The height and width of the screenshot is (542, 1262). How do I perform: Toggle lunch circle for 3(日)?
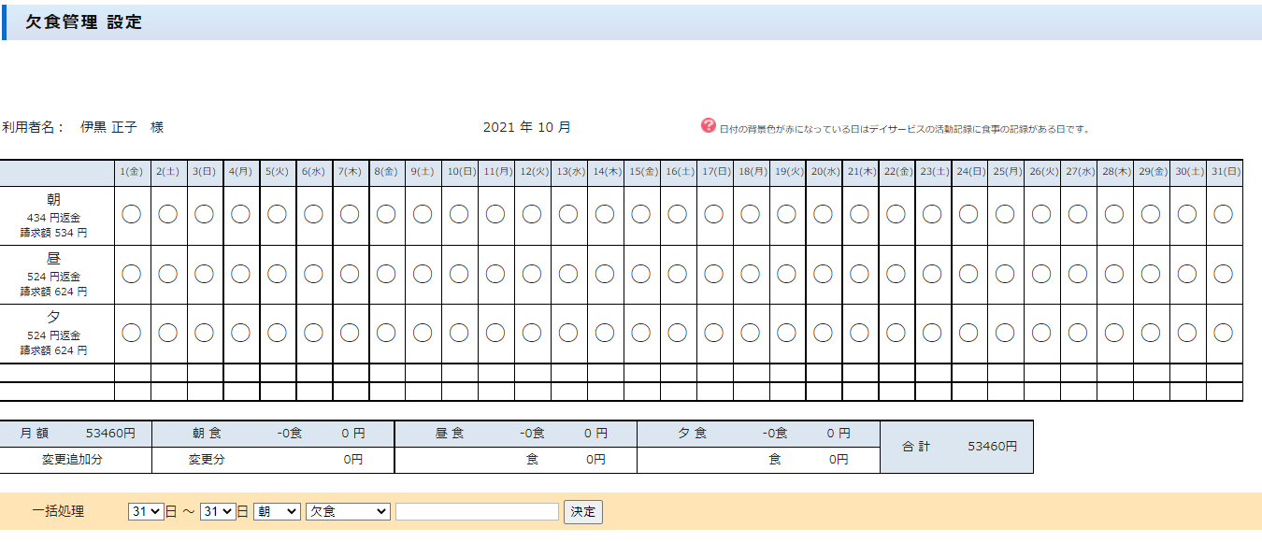coord(205,274)
